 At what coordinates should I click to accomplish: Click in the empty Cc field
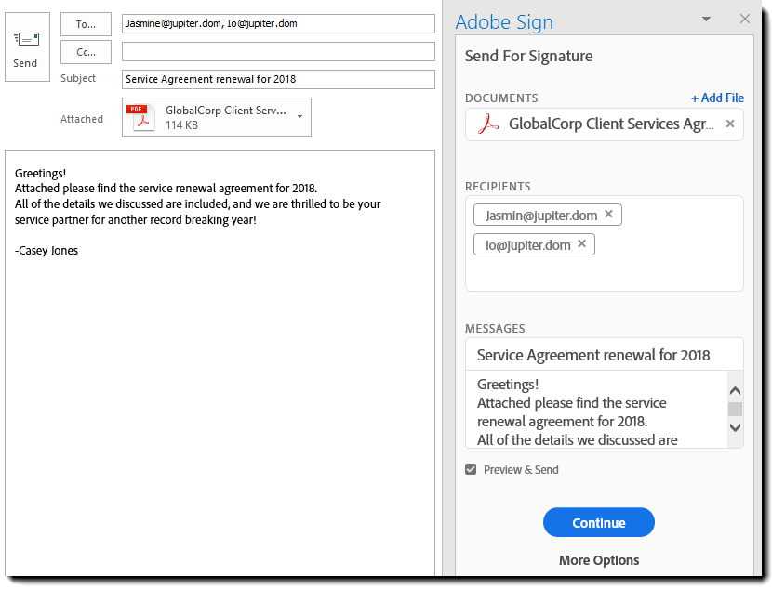[x=278, y=52]
